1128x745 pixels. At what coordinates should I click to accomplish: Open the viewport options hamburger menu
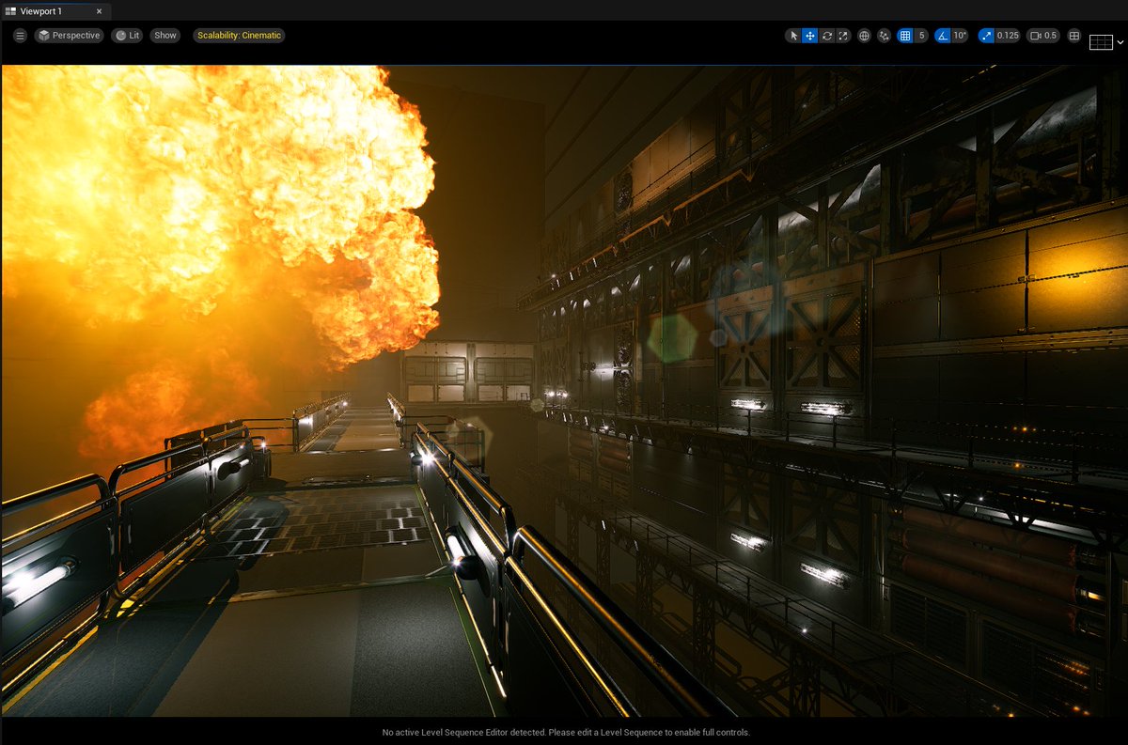click(x=20, y=36)
